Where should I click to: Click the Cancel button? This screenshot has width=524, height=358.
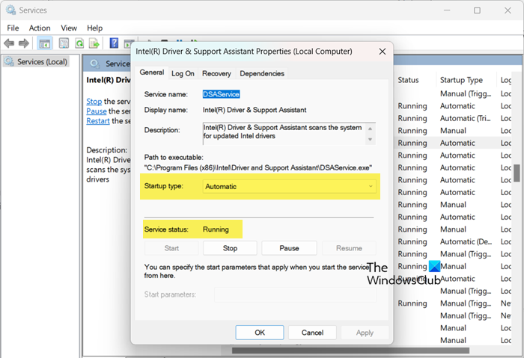click(x=312, y=333)
